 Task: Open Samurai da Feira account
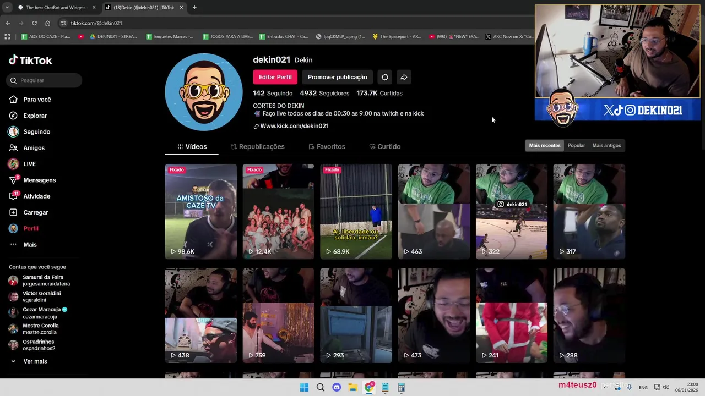coord(40,280)
